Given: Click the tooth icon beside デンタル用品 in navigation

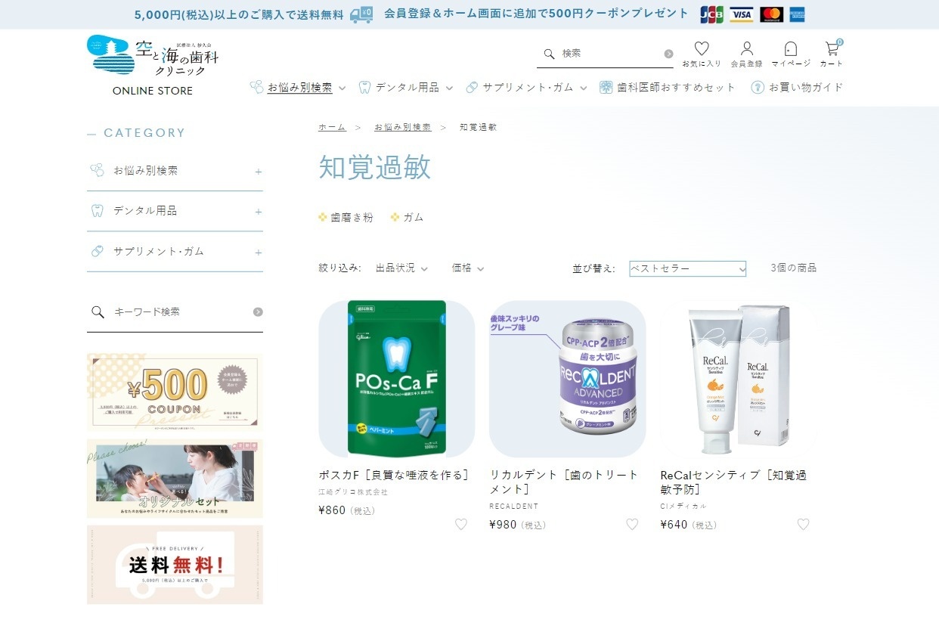Looking at the screenshot, I should coord(365,87).
